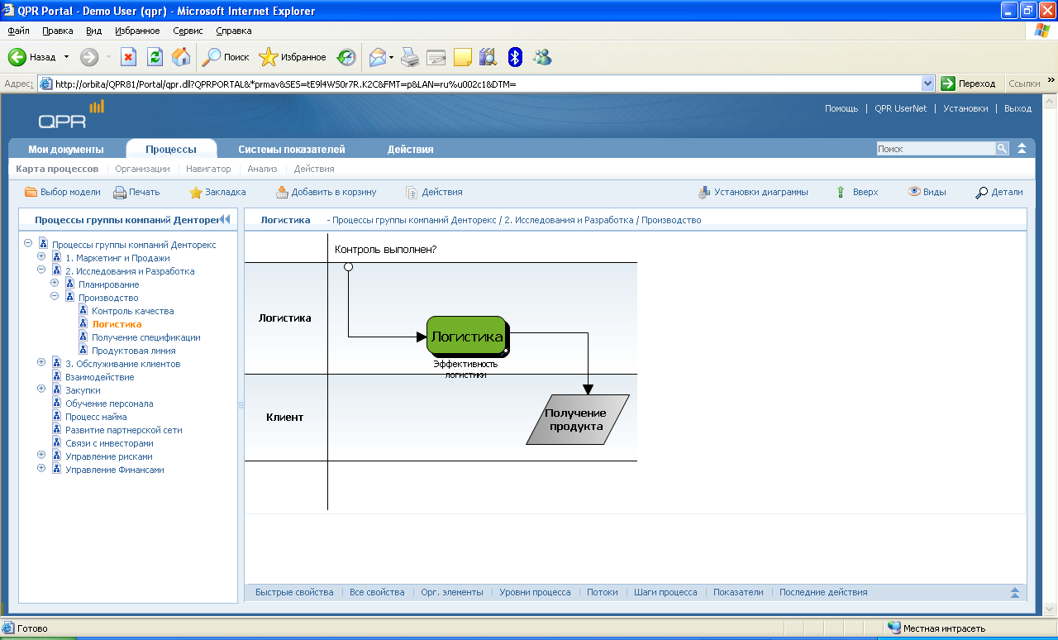Screen dimensions: 1058x640
Task: Open Избранное favorites star in toolbar
Action: pos(268,57)
